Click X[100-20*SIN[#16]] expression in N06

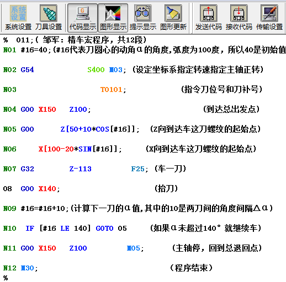pyautogui.click(x=78, y=149)
